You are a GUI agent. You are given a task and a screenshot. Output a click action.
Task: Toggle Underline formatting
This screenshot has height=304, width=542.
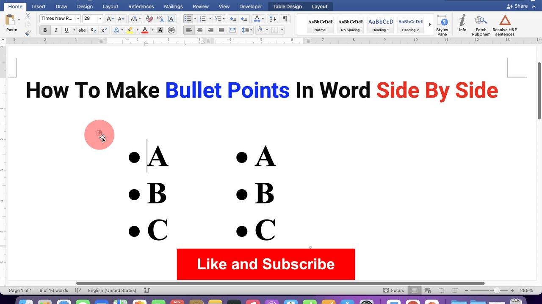(66, 30)
